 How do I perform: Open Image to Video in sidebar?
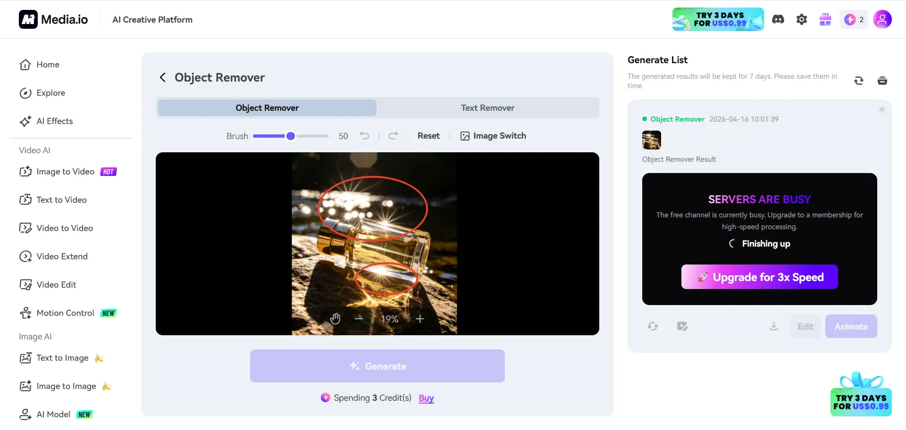pos(66,172)
